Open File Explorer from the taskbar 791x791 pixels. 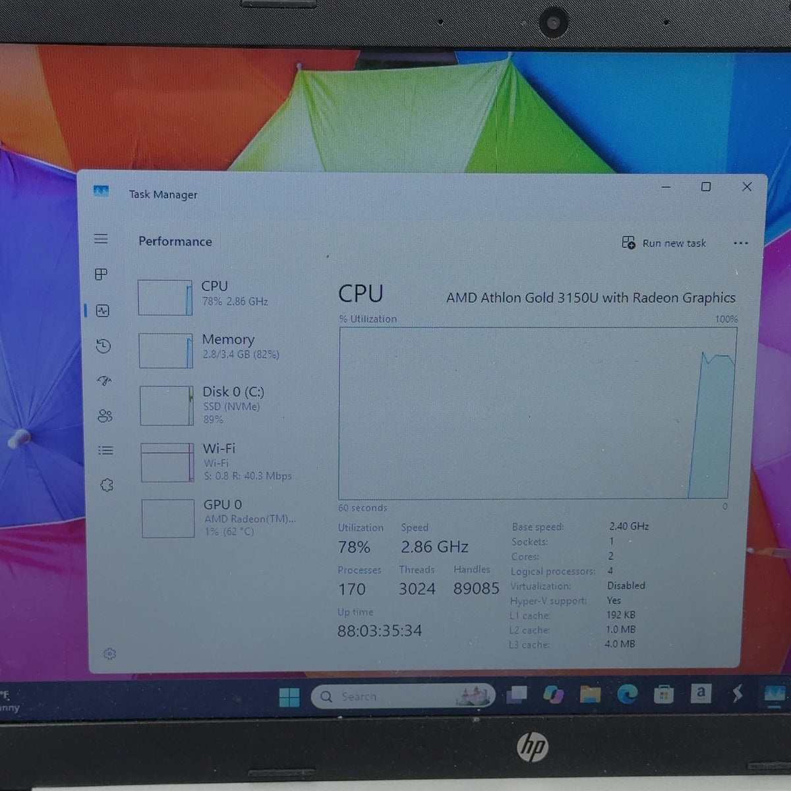tap(590, 694)
